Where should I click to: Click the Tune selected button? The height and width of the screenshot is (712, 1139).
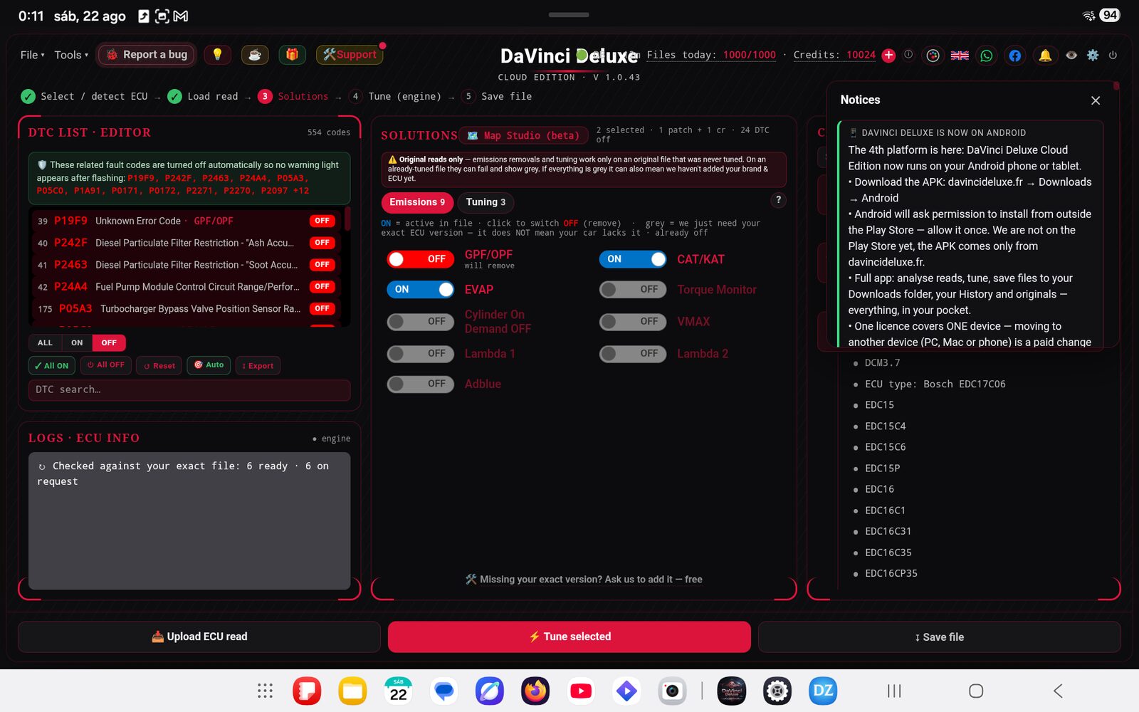coord(569,637)
